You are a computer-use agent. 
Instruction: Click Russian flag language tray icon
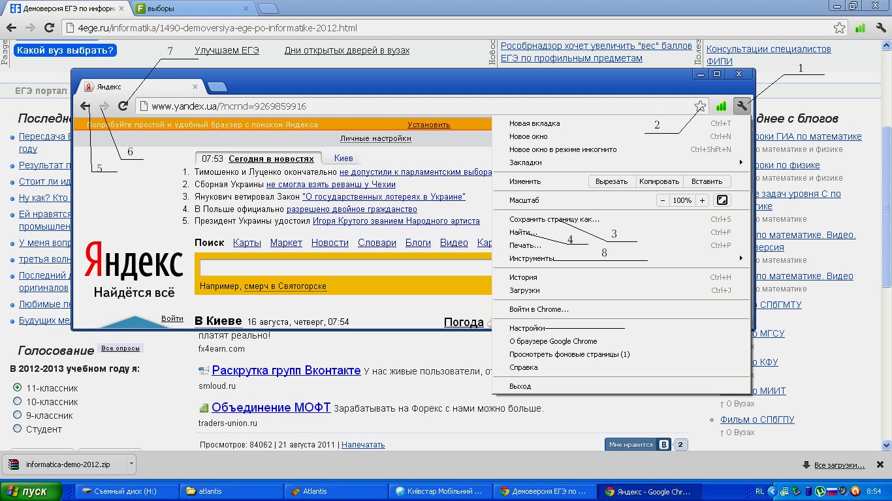832,491
